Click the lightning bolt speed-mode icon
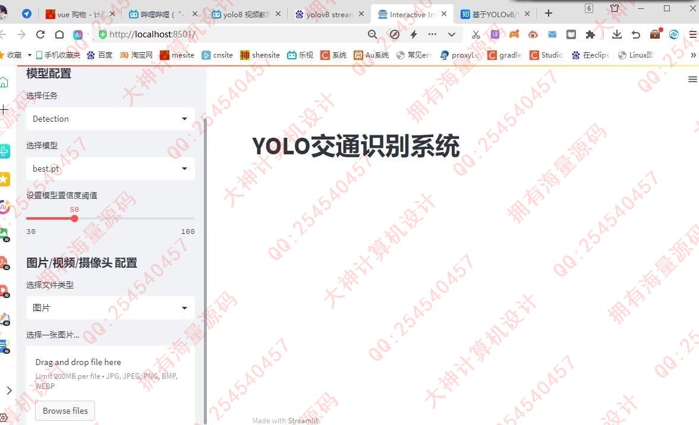Viewport: 699px width, 425px height. click(414, 34)
